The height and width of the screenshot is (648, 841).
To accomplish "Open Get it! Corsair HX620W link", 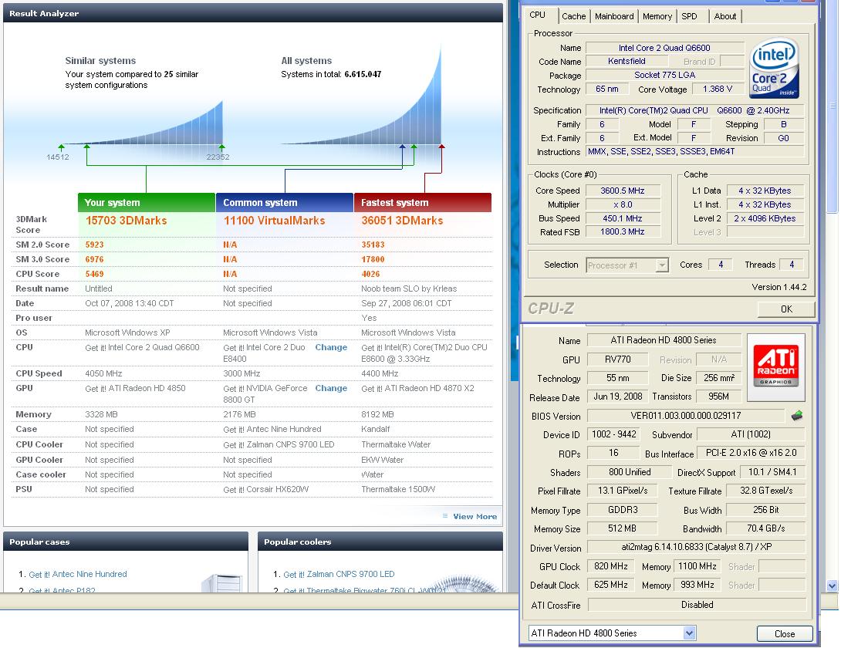I will pyautogui.click(x=265, y=489).
